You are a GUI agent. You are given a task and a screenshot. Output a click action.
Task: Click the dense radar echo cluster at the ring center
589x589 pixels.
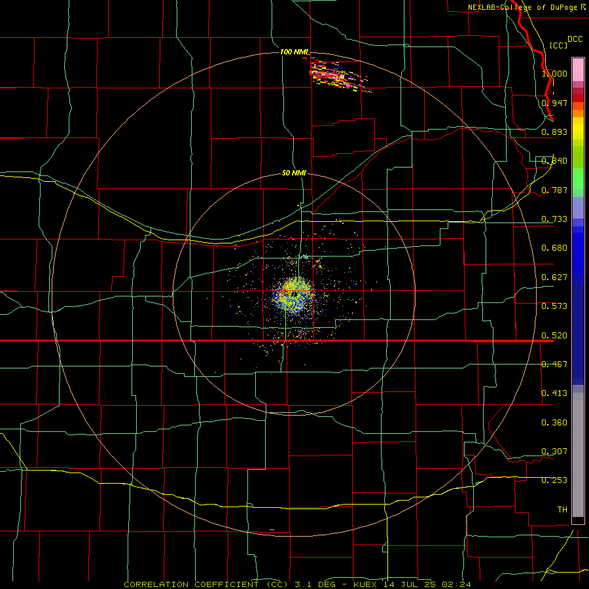[x=294, y=294]
